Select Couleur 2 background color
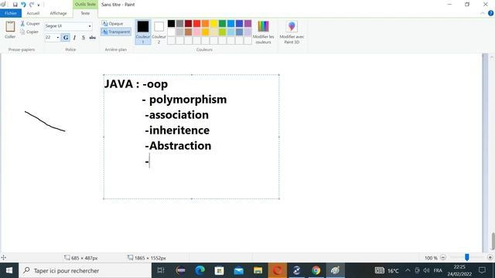 159,32
